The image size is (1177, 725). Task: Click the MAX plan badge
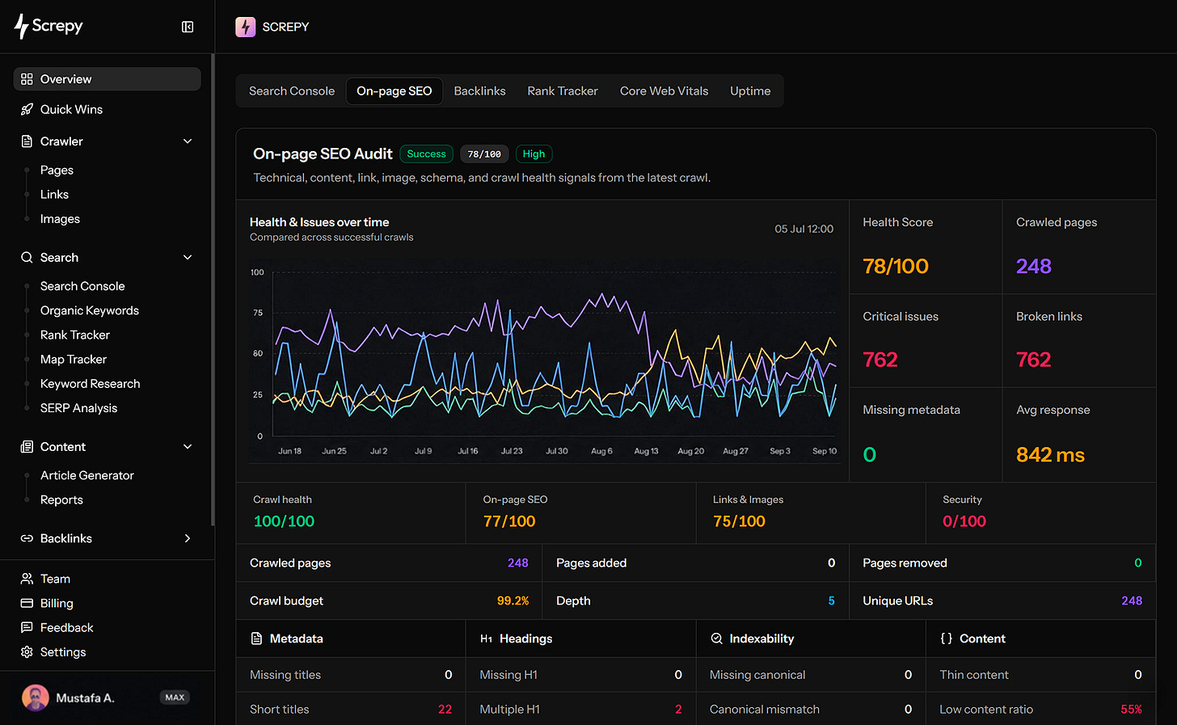coord(175,698)
